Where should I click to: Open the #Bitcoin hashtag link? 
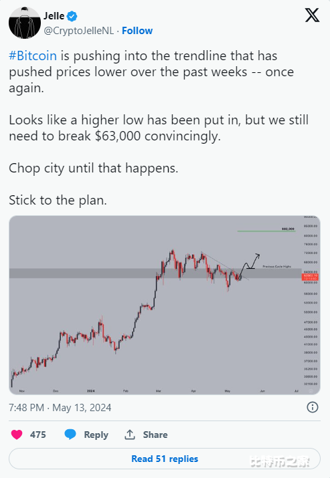tap(33, 56)
